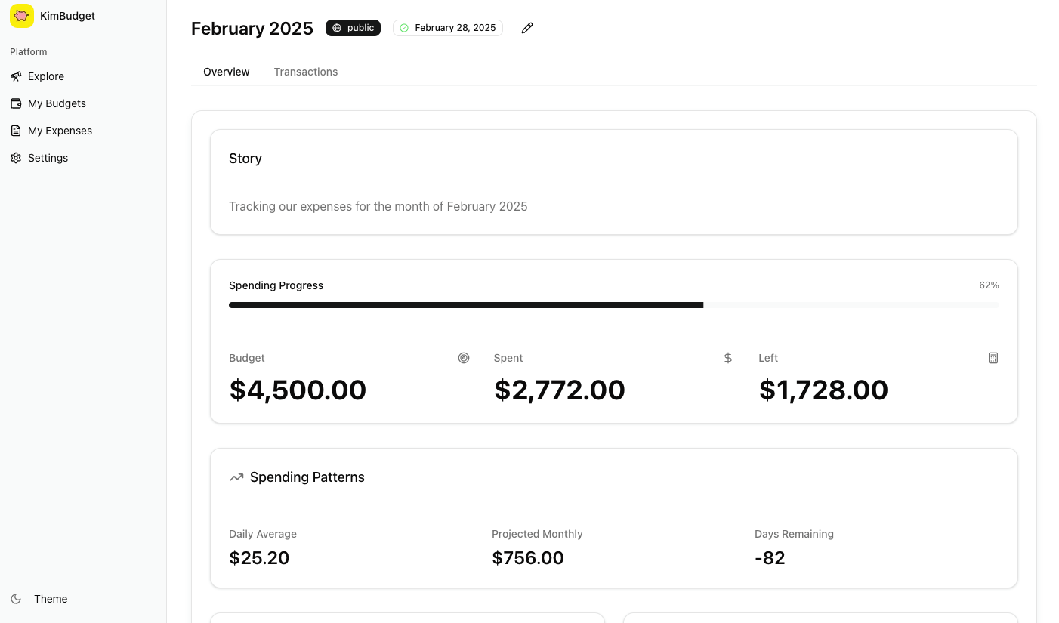Screen dimensions: 1059x623
Task: Click the KimBudget piggy bank logo
Action: click(x=22, y=16)
